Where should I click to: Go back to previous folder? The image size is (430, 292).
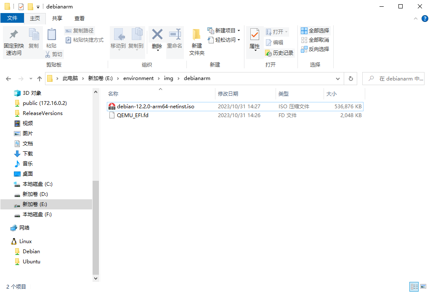point(8,79)
